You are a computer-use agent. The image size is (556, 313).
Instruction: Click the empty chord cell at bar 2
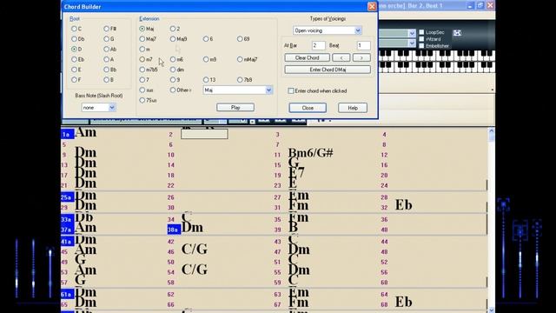coord(204,134)
